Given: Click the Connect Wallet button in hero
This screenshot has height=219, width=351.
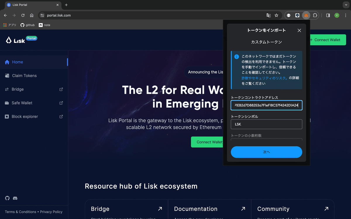Looking at the screenshot, I should [207, 142].
